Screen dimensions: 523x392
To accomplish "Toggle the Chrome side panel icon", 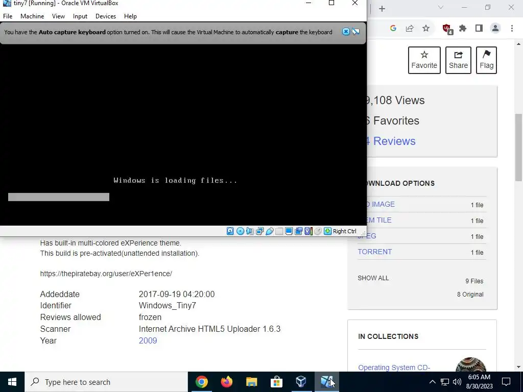I will [x=479, y=29].
